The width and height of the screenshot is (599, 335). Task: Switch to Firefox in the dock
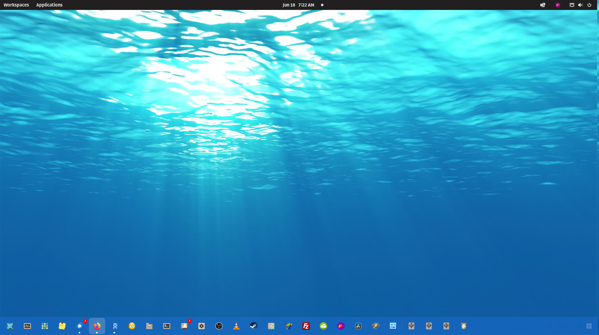pyautogui.click(x=97, y=326)
